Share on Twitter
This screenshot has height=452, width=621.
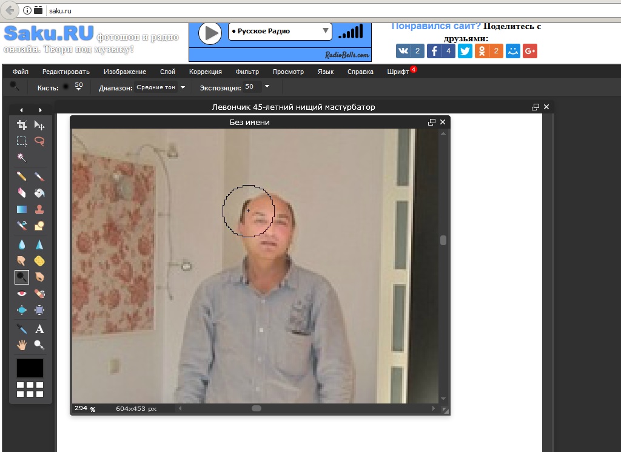click(465, 51)
